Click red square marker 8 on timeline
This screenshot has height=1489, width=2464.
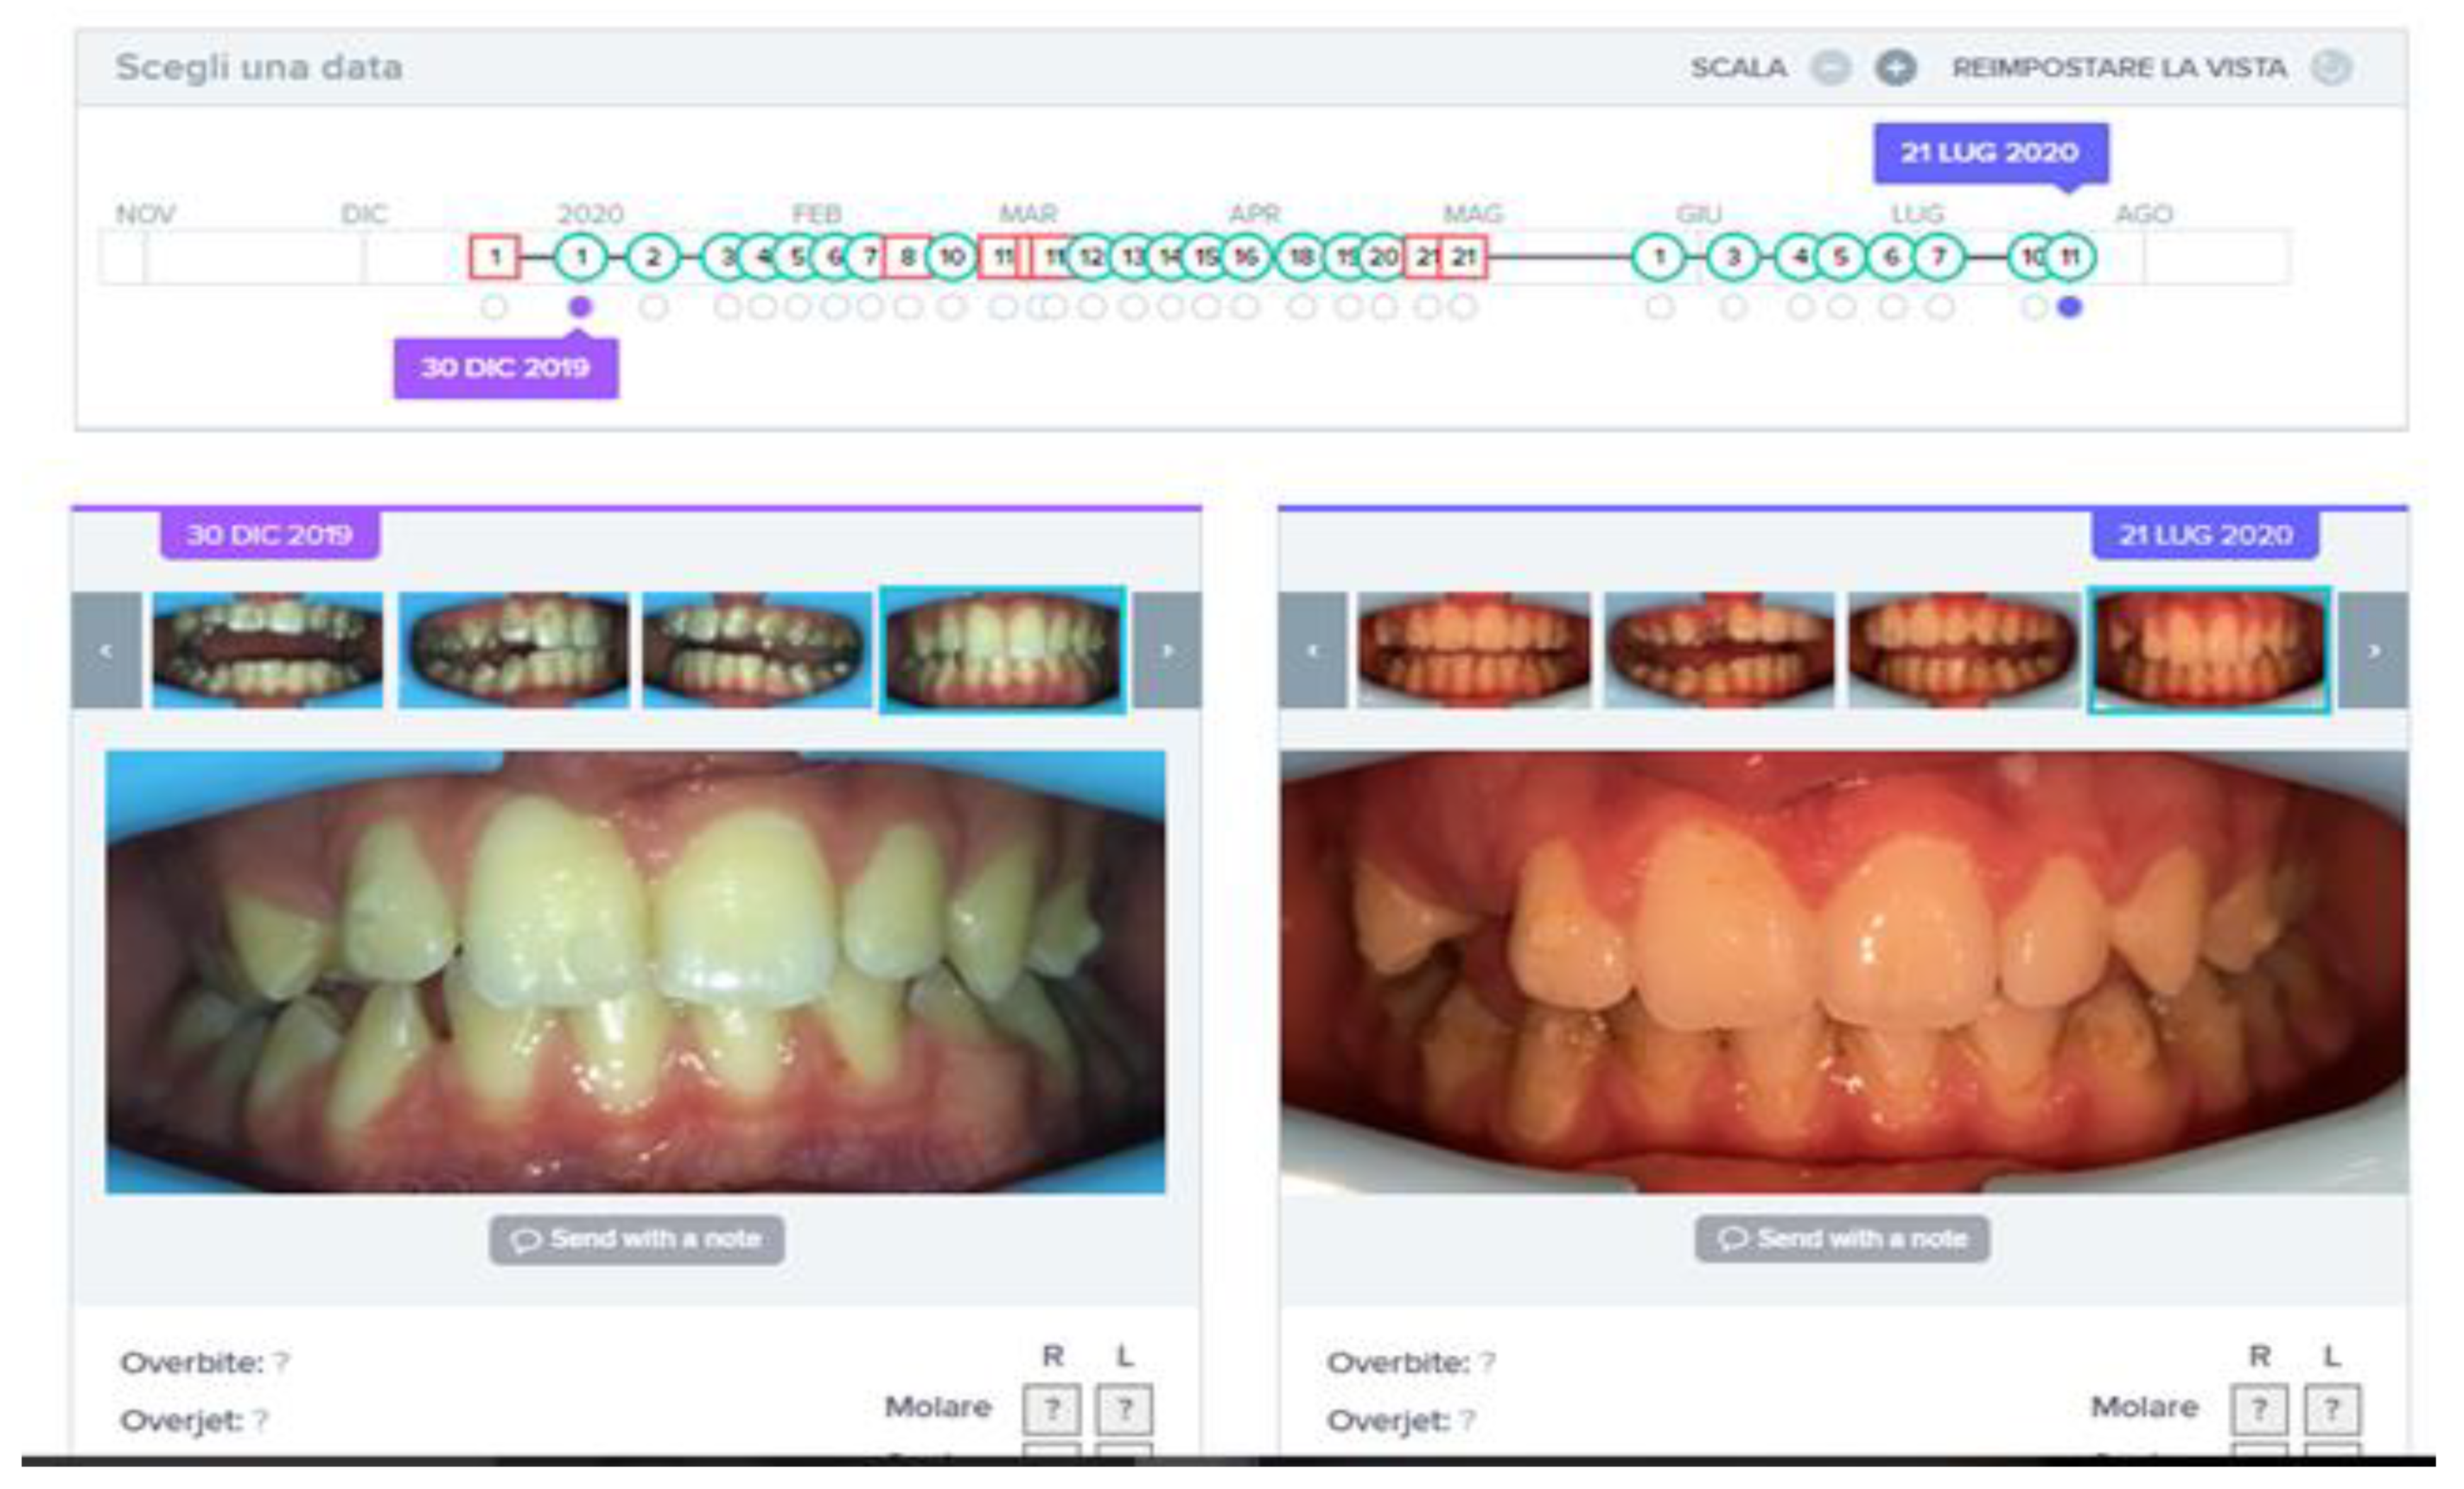tap(907, 257)
